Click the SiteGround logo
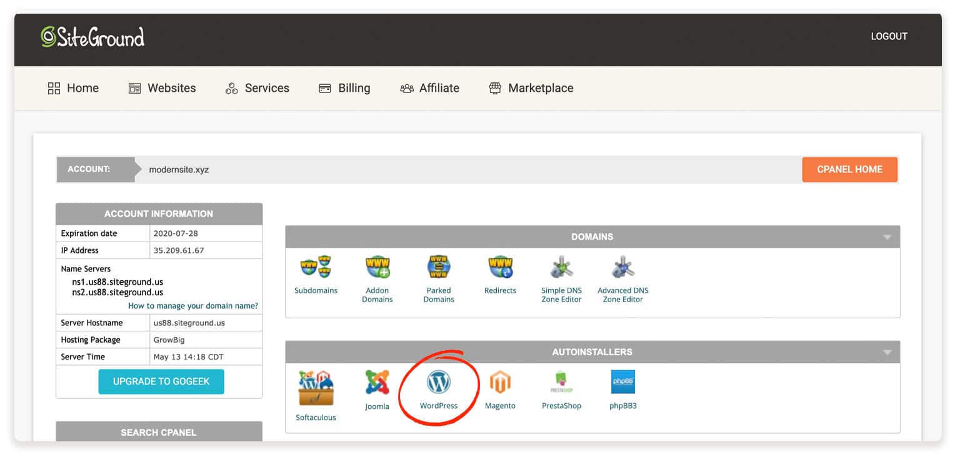960x460 pixels. (x=92, y=37)
